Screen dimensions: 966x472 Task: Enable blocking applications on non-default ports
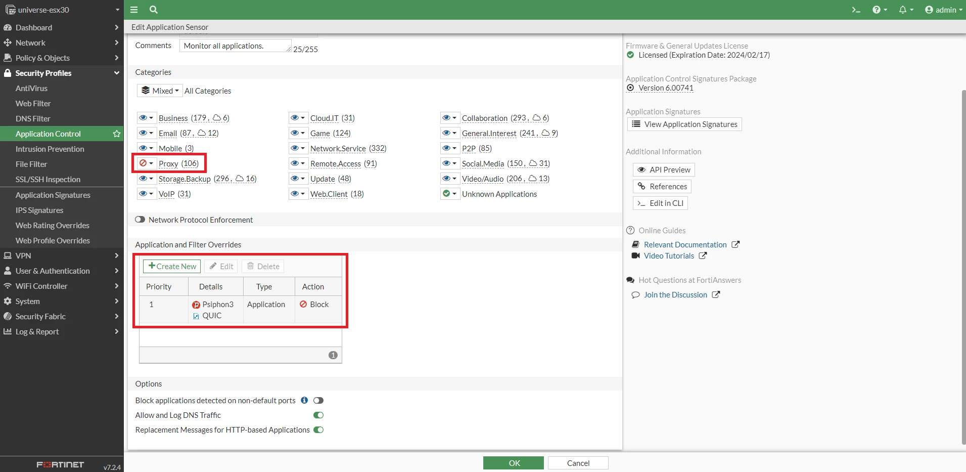[x=318, y=400]
